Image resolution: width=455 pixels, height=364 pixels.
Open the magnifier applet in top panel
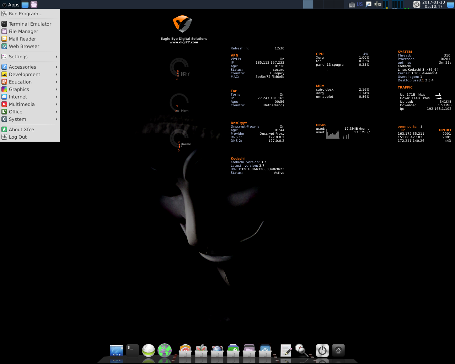(369, 4)
